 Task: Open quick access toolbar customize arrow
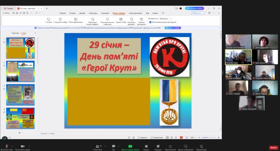point(40,13)
